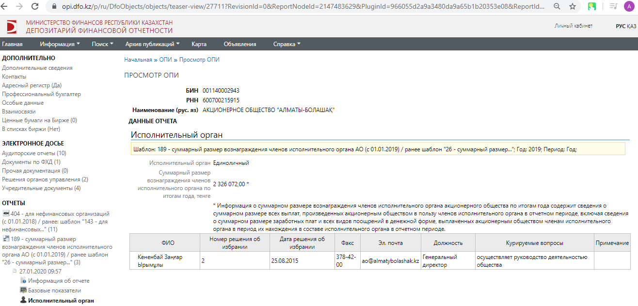The image size is (638, 306).
Task: Click the padlock icon in address bar
Action: tap(53, 7)
